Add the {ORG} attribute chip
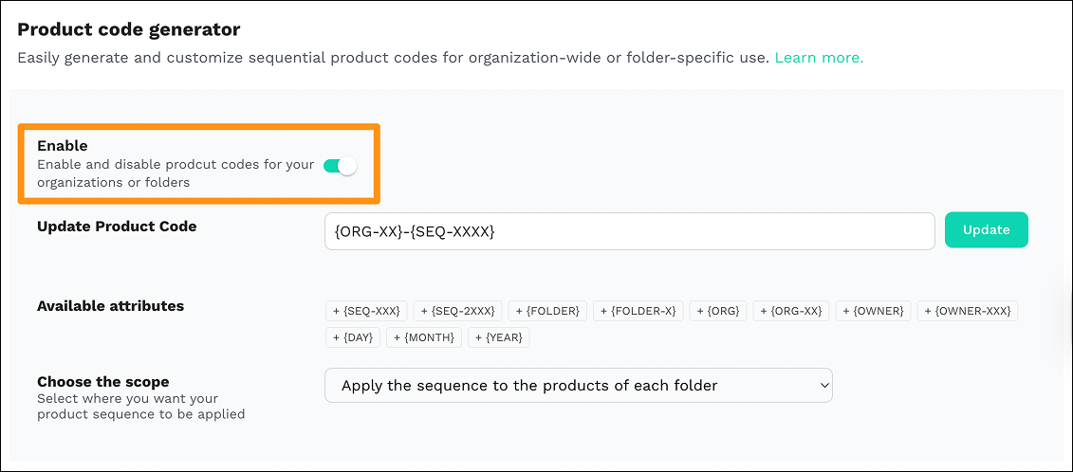This screenshot has height=472, width=1073. (718, 311)
